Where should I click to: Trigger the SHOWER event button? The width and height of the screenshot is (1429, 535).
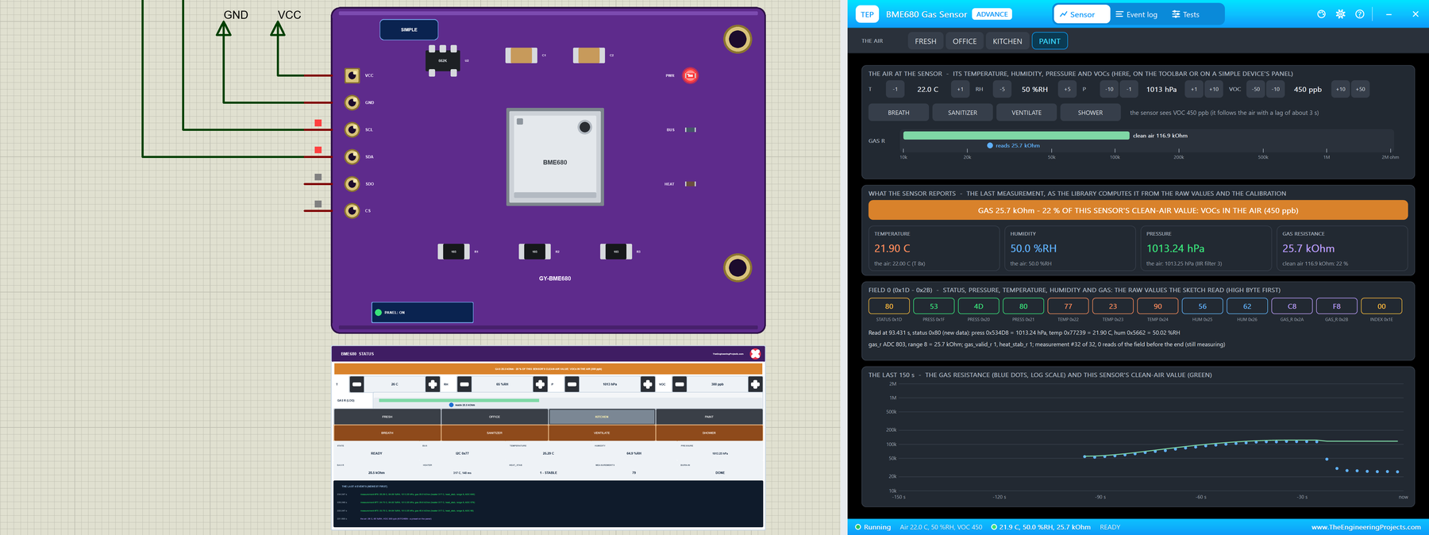1090,113
